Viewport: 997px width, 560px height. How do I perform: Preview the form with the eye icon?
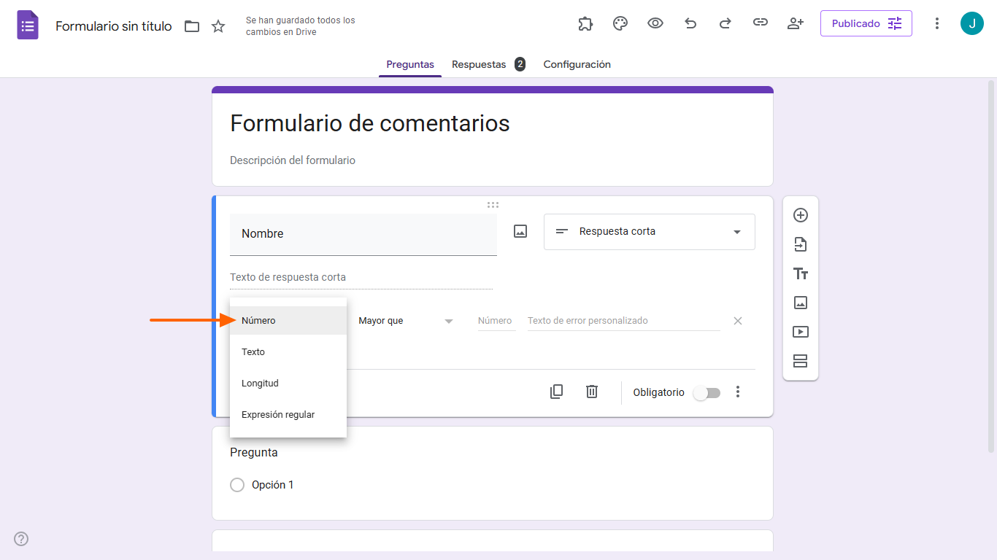click(655, 23)
